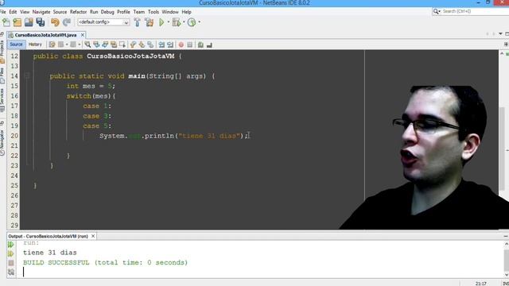Open the Debug Project dropdown arrow
509x286 pixels.
click(184, 22)
